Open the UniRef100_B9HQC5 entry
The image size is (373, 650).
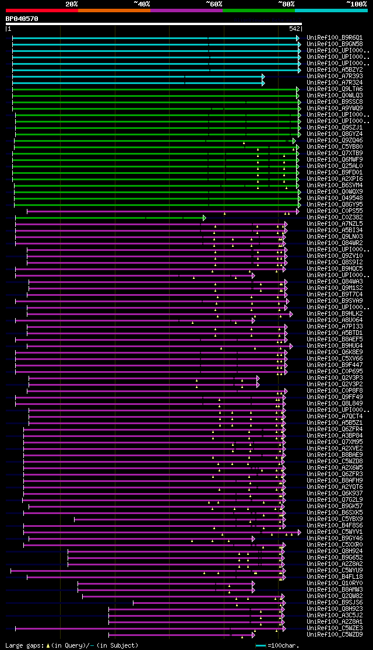(335, 268)
